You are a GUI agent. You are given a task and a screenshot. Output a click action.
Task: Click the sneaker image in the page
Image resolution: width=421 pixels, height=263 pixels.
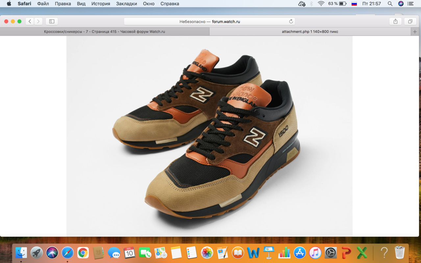pos(210,136)
